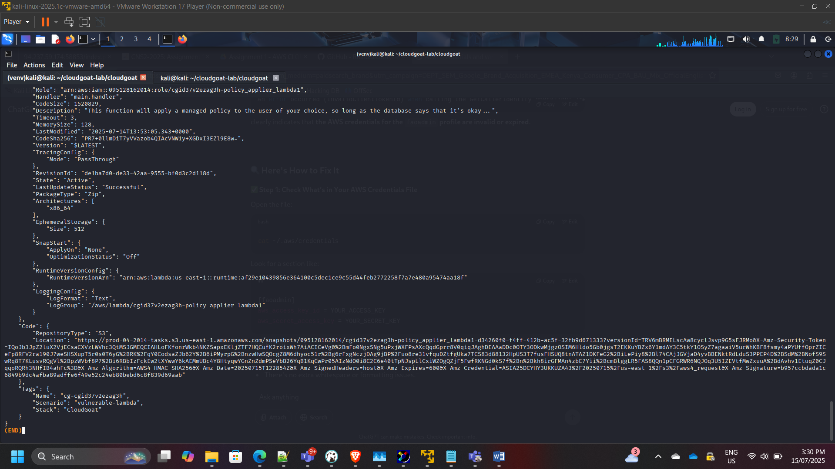Open Microsoft Word from the taskbar
The width and height of the screenshot is (835, 469).
point(499,457)
